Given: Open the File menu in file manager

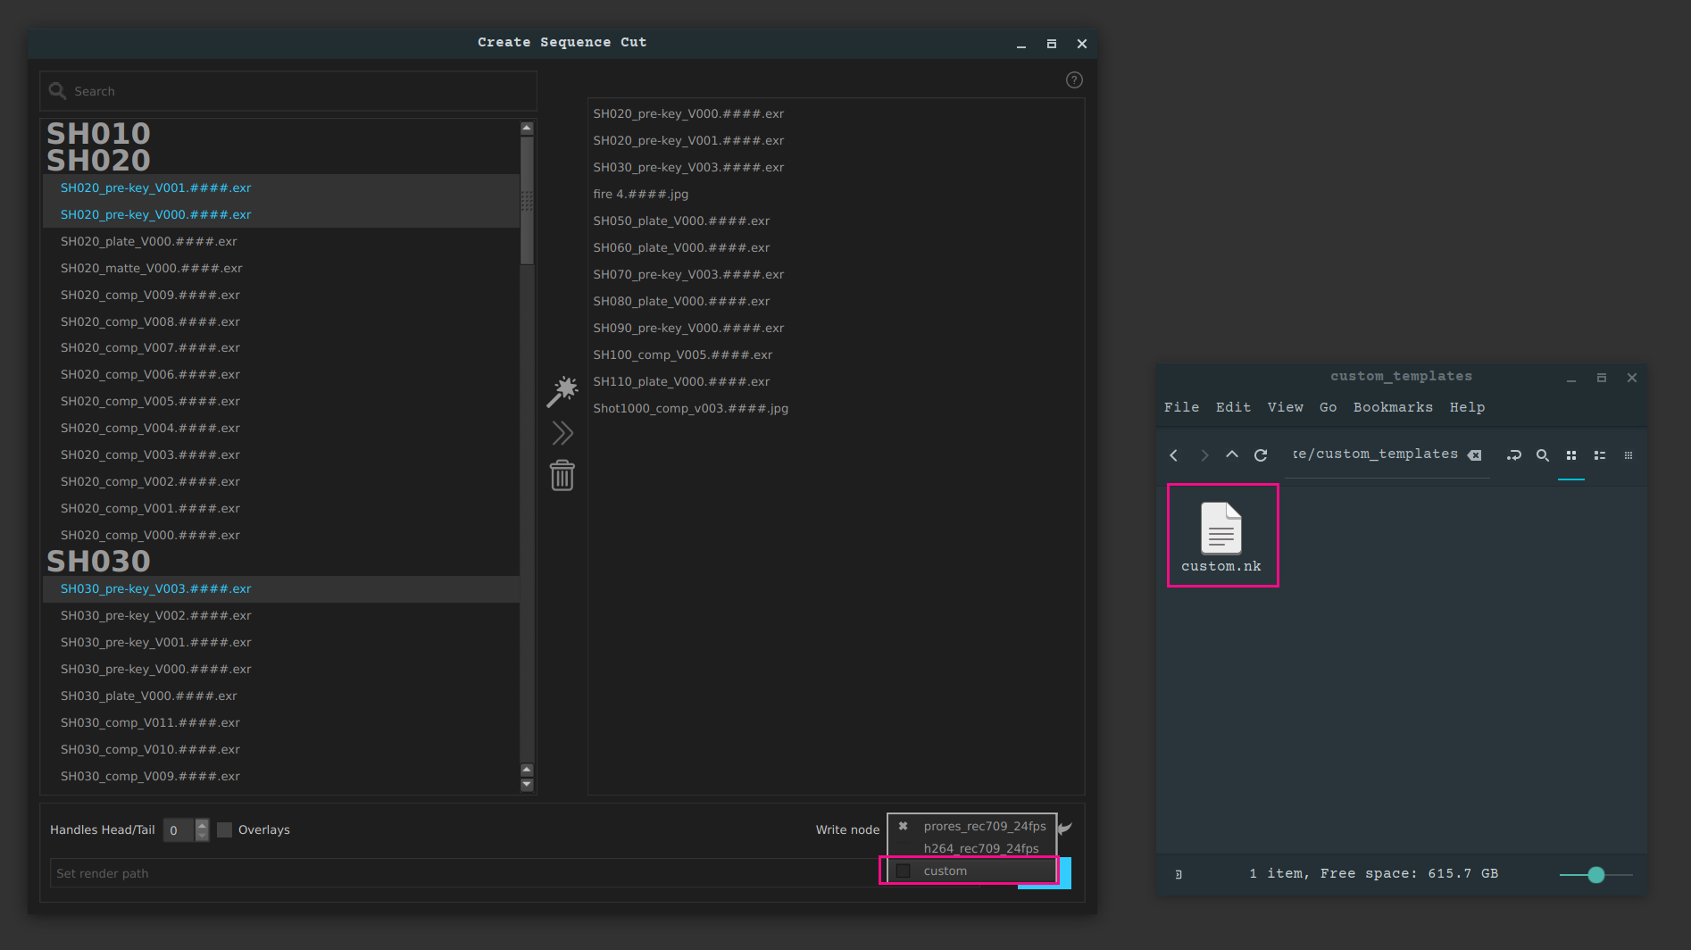Looking at the screenshot, I should [x=1181, y=407].
